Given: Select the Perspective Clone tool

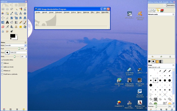Looking at the screenshot, I should 25,27.
